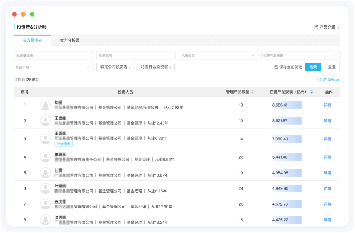Click avatar of row 6 investor
This screenshot has height=233, width=355.
coord(45,188)
